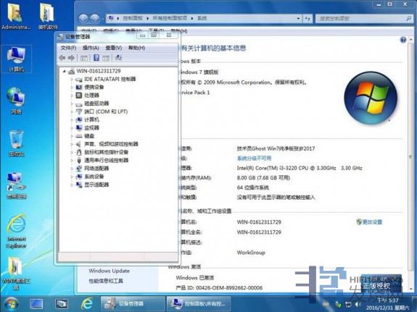Click the scan hardware changes toolbar icon
417x312 pixels.
118,57
